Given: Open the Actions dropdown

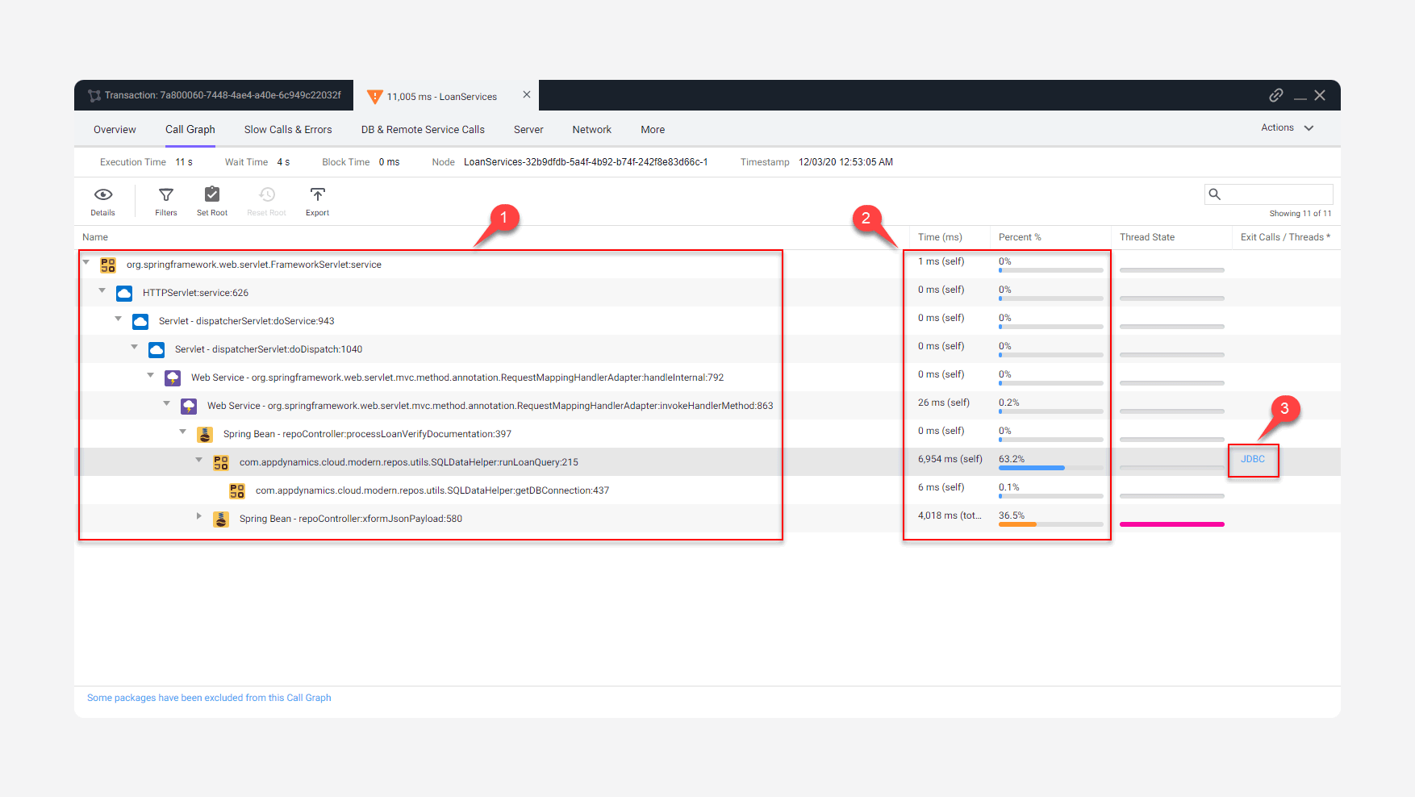Looking at the screenshot, I should [1286, 127].
